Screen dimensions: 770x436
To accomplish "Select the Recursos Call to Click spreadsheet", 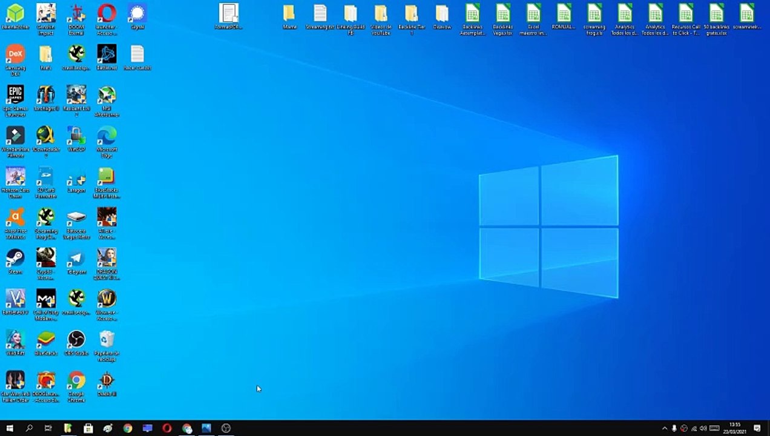I will pyautogui.click(x=685, y=18).
